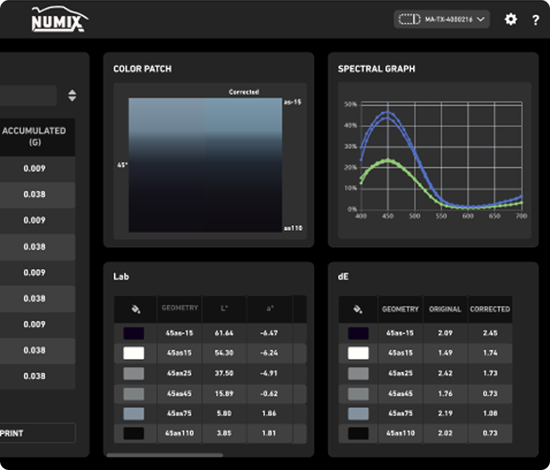
Task: Click the up-down sort arrows stepper
Action: click(x=72, y=95)
